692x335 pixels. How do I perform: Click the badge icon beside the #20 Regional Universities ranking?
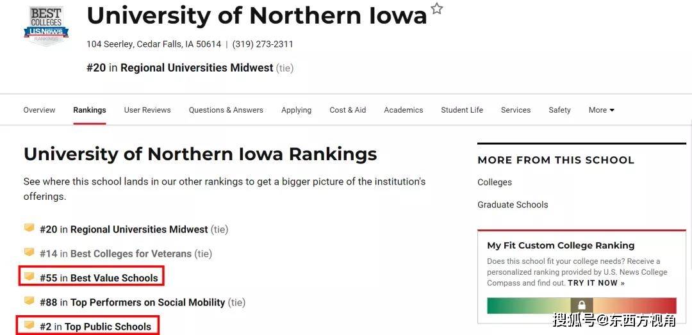click(29, 228)
